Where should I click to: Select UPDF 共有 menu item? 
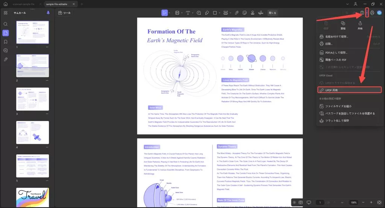pyautogui.click(x=349, y=90)
